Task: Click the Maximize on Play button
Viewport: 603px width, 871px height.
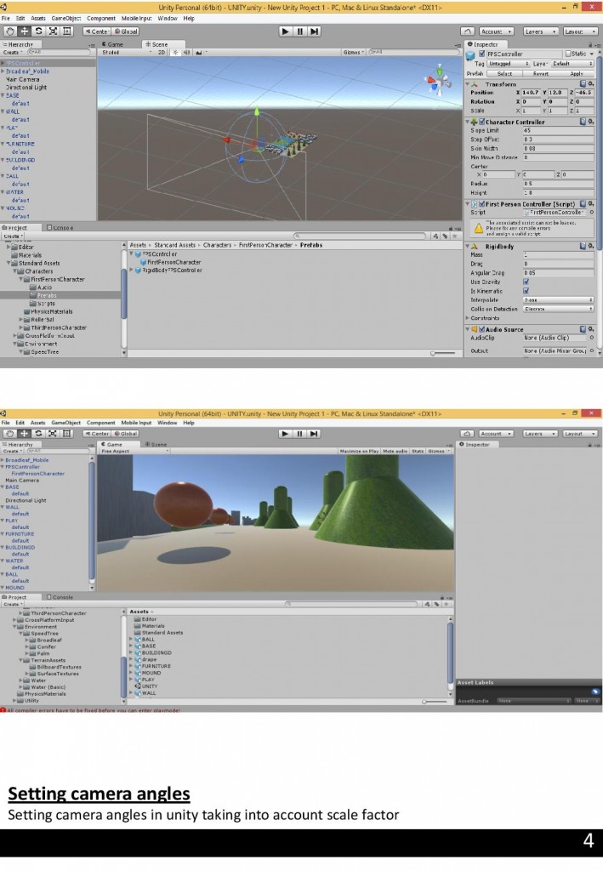Action: pyautogui.click(x=359, y=451)
